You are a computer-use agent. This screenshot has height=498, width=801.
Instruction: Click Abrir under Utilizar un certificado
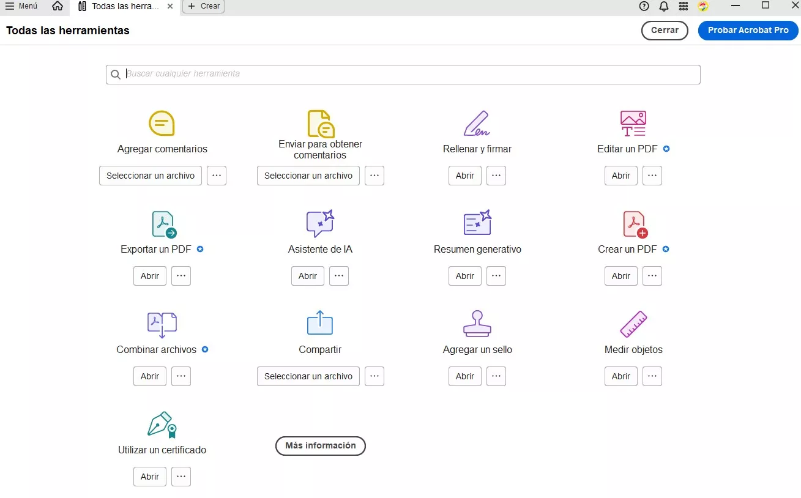(x=150, y=477)
